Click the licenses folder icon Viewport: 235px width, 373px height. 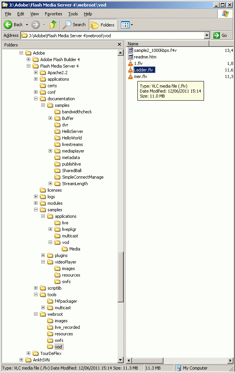(43, 190)
